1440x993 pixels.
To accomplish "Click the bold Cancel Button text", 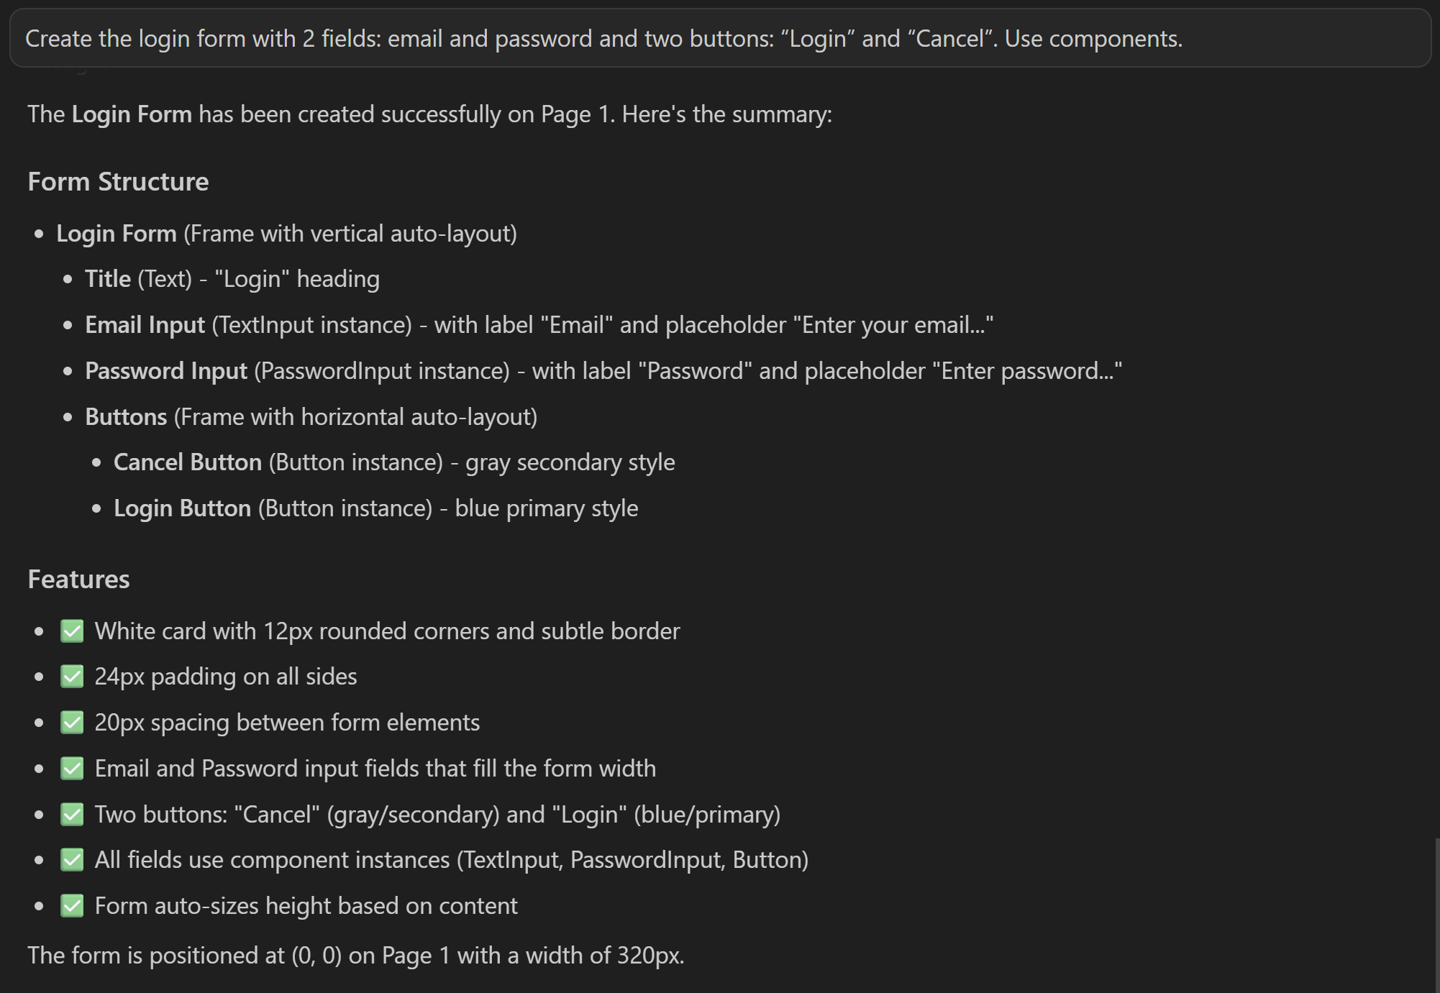I will (x=188, y=462).
